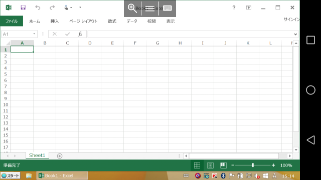
Task: Show the on-screen keyboard overlay icon
Action: pos(167,8)
